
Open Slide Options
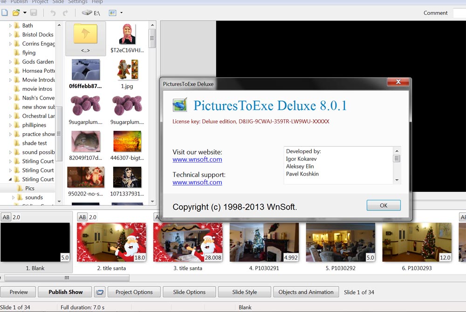(189, 292)
